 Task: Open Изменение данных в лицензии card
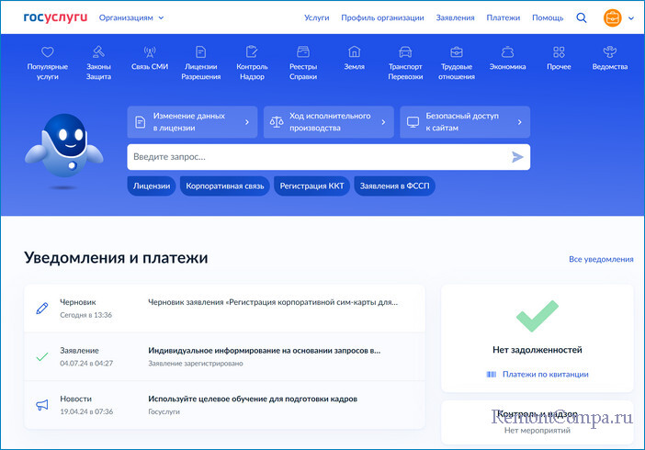192,121
